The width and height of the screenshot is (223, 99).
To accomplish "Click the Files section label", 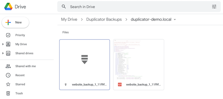I will [x=65, y=32].
